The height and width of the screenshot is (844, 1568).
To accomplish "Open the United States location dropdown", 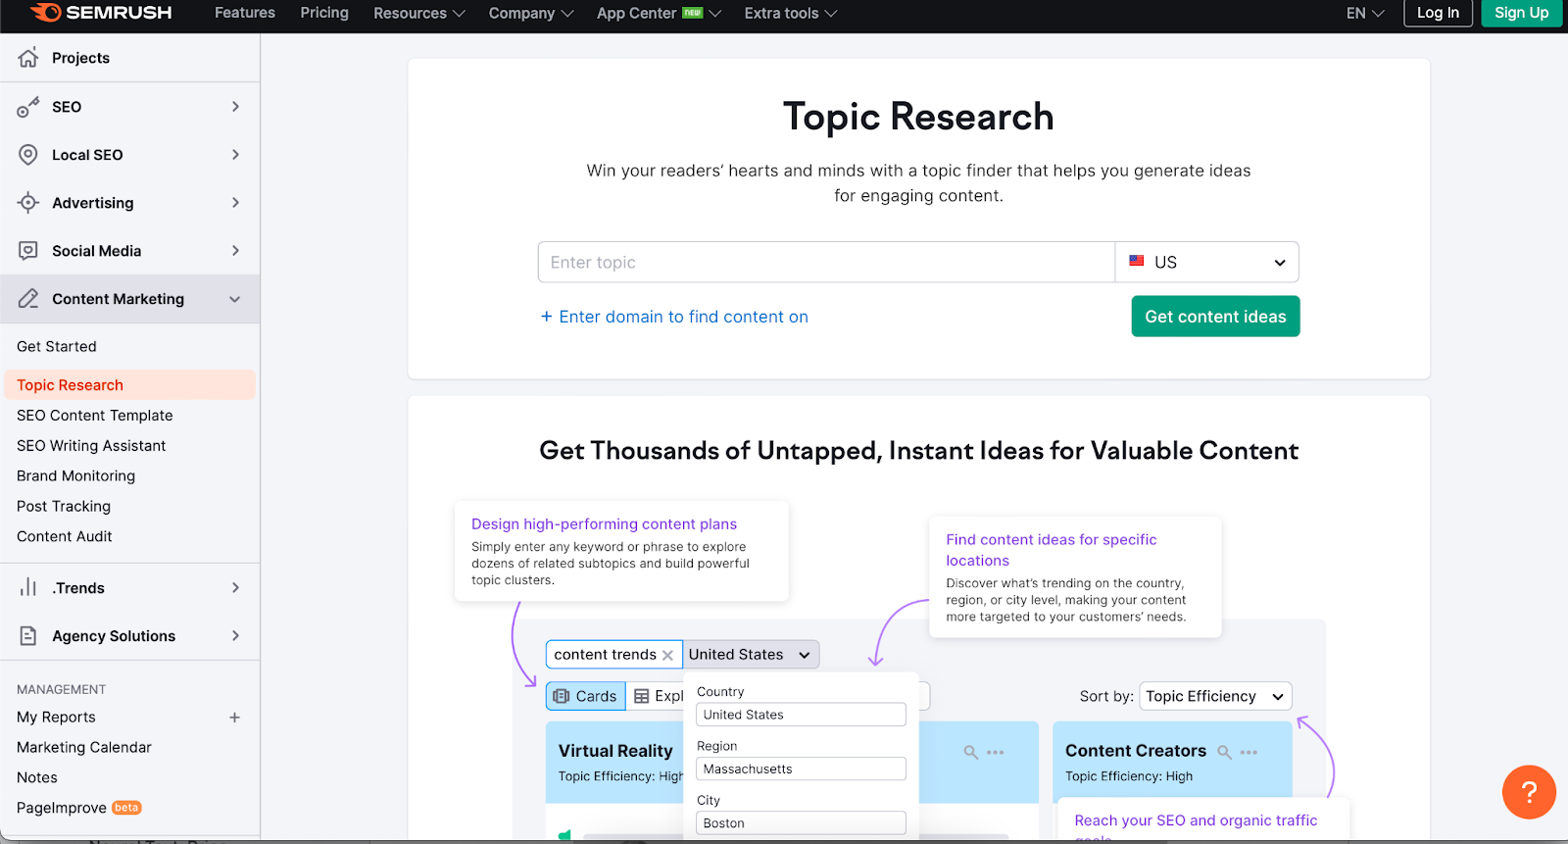I will pyautogui.click(x=751, y=655).
